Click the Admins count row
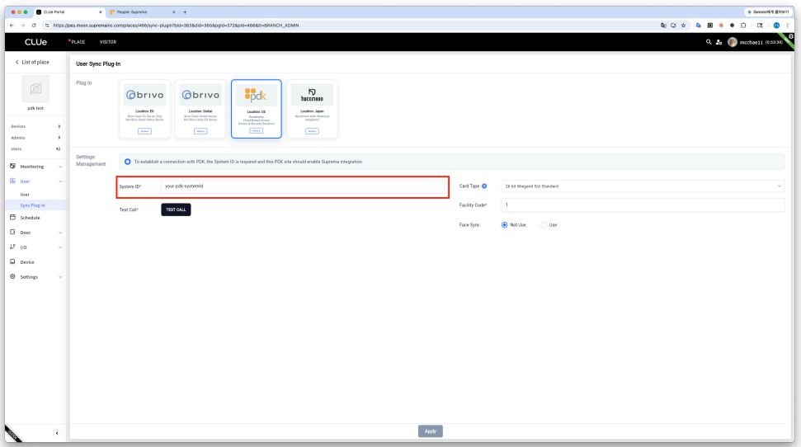This screenshot has width=801, height=447. pyautogui.click(x=35, y=138)
